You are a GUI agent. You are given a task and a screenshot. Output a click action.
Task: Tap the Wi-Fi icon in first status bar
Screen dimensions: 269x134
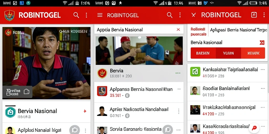point(65,3)
